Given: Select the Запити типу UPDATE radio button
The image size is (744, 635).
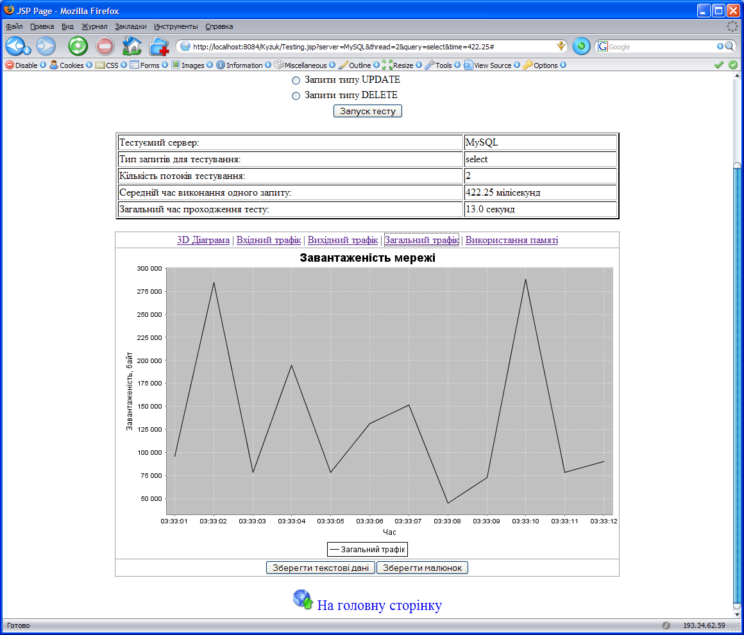Looking at the screenshot, I should (x=296, y=80).
